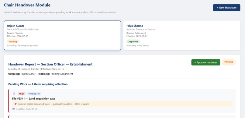Image resolution: width=245 pixels, height=118 pixels.
Task: Click the pushpin icon before Context note
Action: [x=15, y=104]
